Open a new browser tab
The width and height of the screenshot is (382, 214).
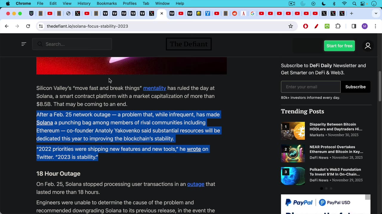[352, 13]
